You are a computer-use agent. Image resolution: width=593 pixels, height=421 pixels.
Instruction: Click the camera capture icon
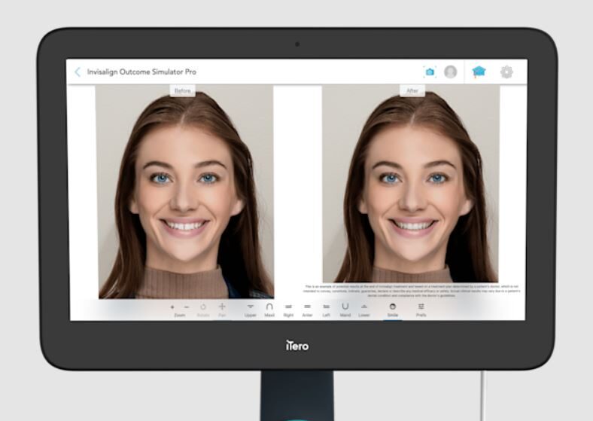pyautogui.click(x=430, y=72)
